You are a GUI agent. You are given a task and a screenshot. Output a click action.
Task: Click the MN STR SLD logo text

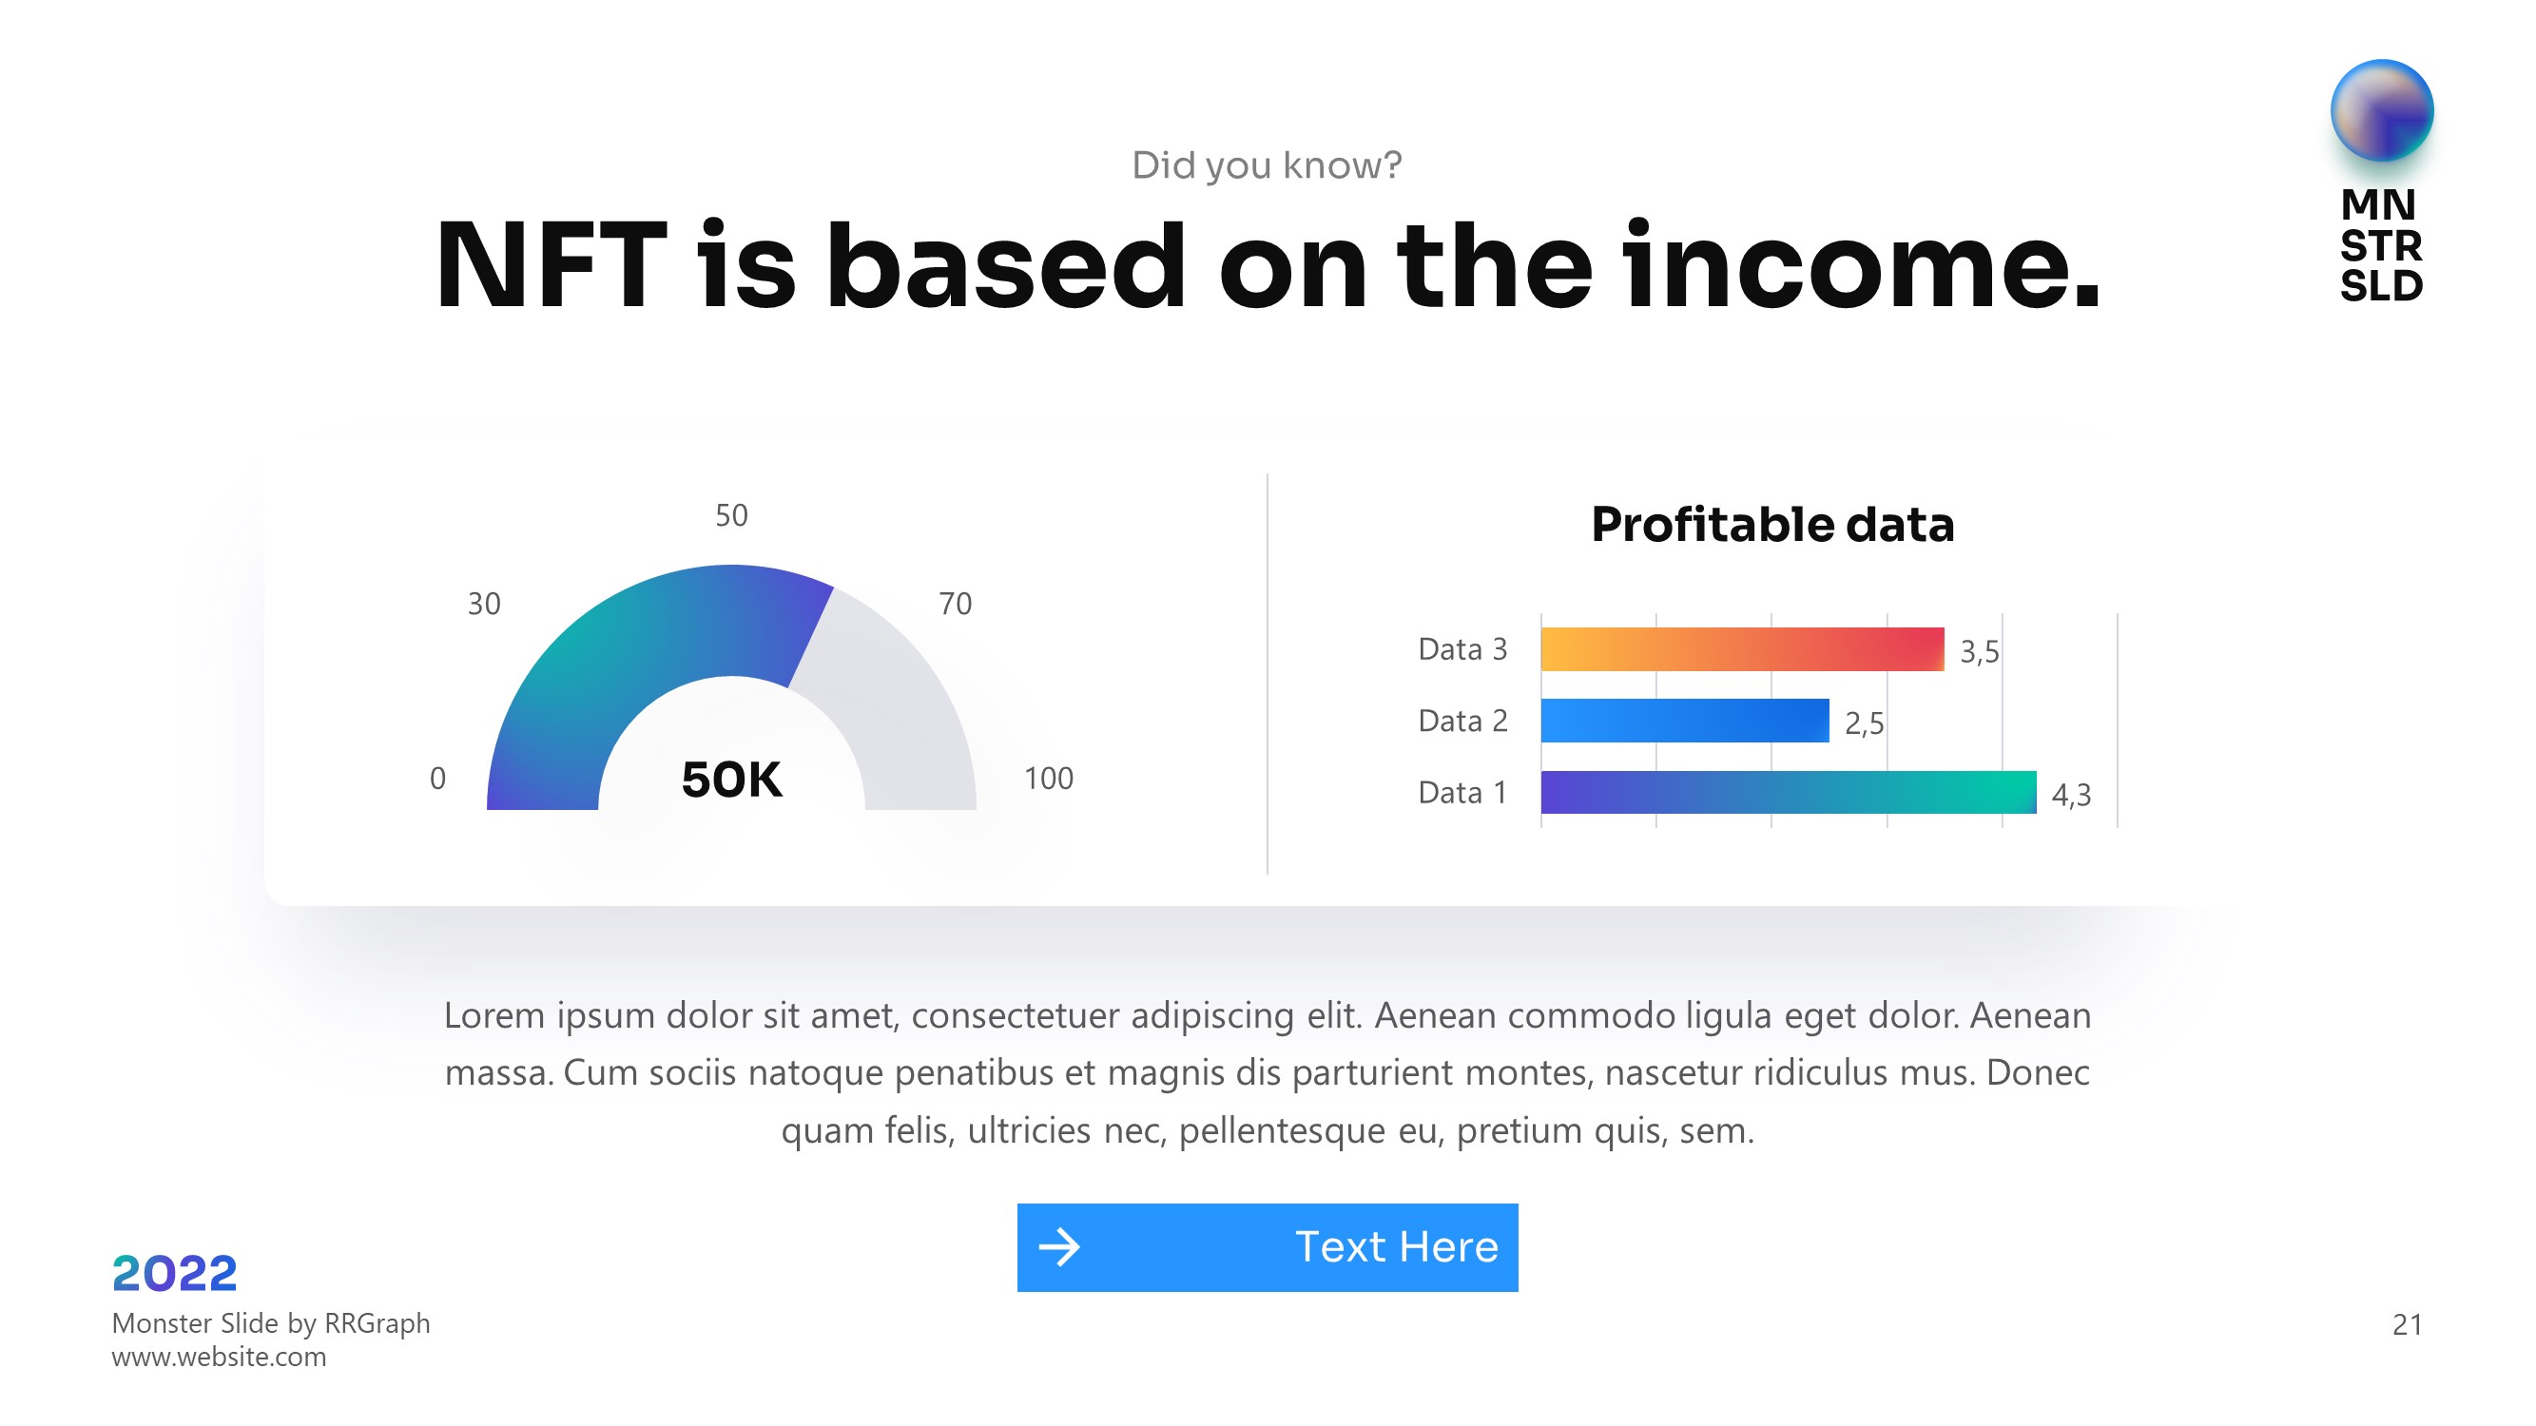pyautogui.click(x=2380, y=246)
